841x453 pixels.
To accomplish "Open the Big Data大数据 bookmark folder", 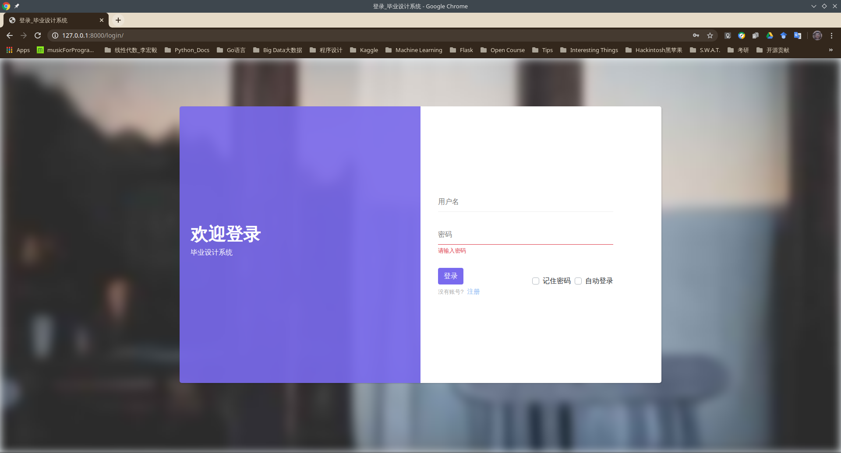I will tap(278, 50).
